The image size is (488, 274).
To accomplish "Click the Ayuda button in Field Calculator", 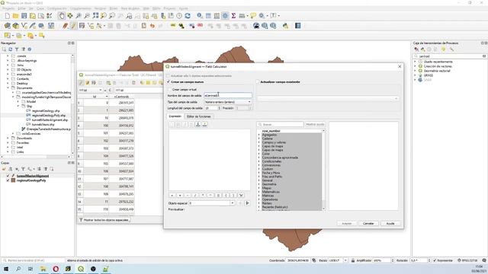I will pos(390,223).
